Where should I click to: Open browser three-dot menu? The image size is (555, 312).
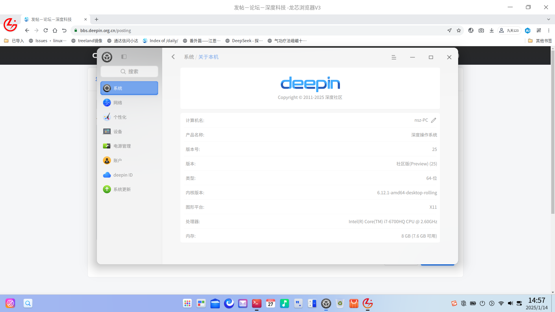pos(549,30)
